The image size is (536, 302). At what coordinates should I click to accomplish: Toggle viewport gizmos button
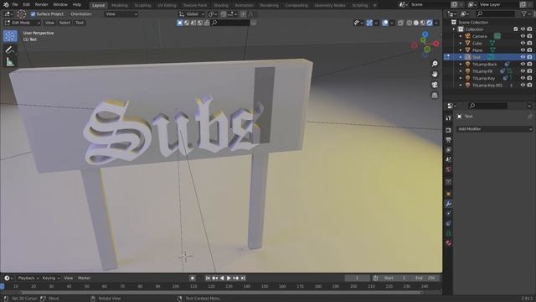click(369, 23)
